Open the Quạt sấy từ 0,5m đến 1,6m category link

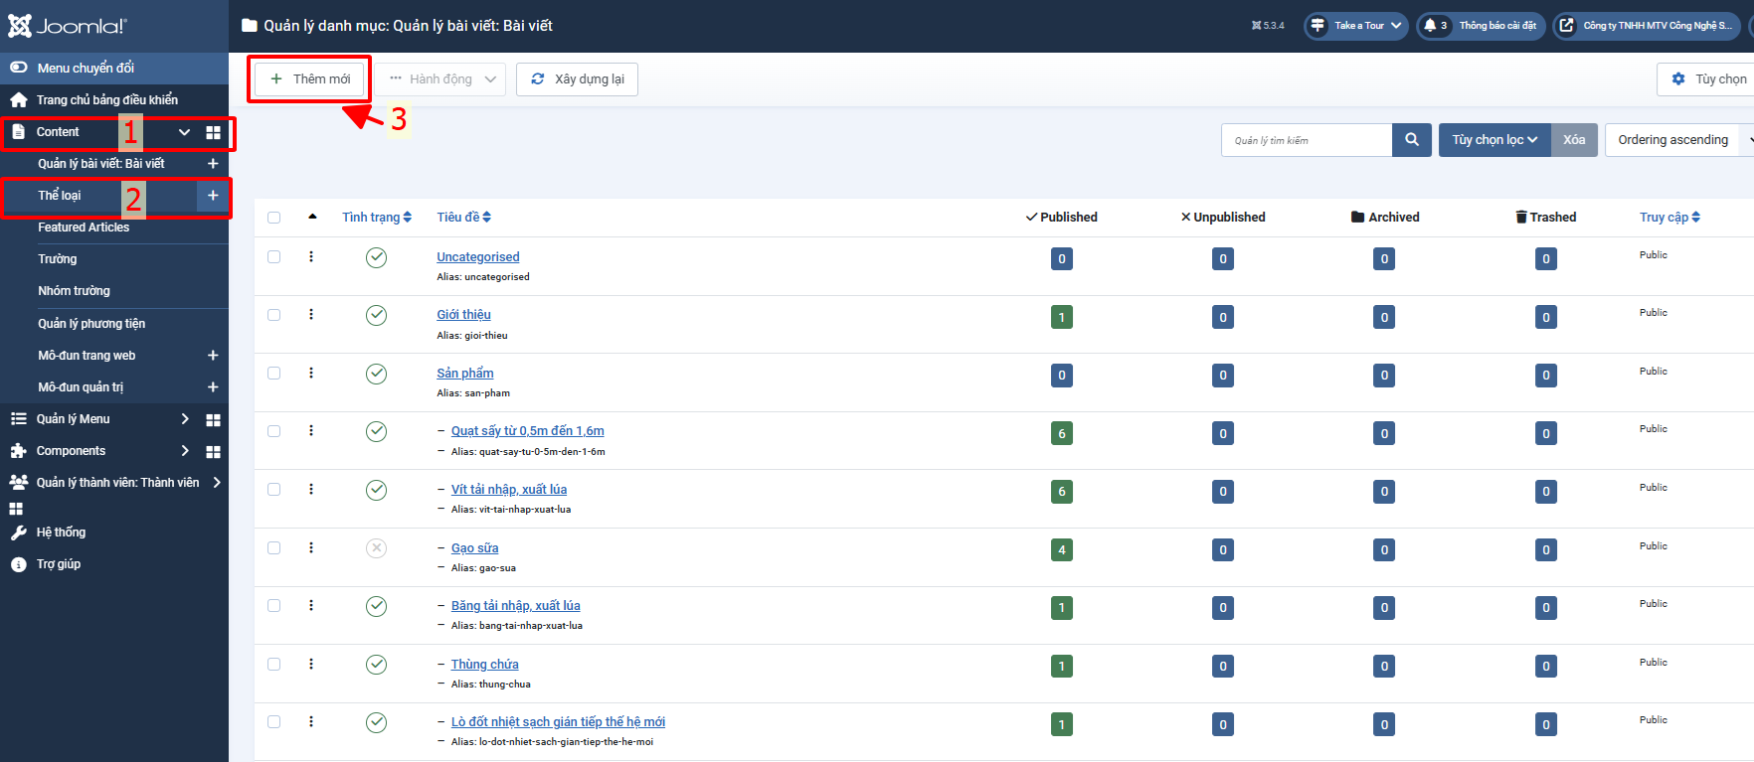point(527,431)
